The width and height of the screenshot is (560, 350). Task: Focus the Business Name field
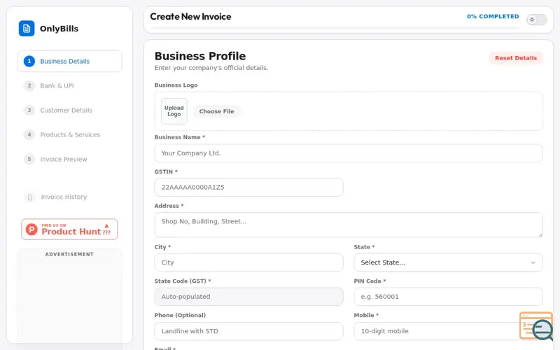pos(349,153)
